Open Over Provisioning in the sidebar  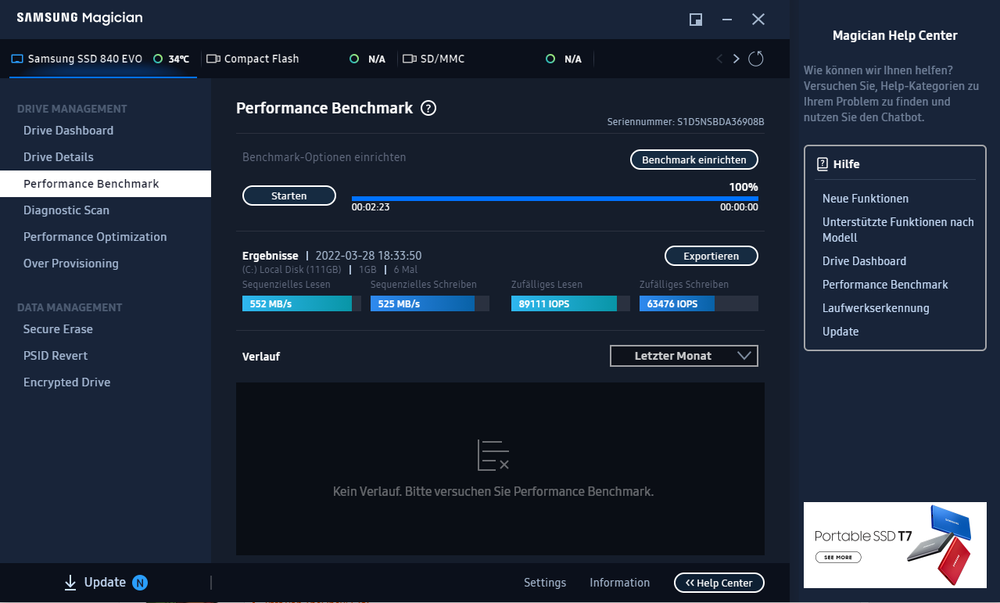[x=106, y=264]
